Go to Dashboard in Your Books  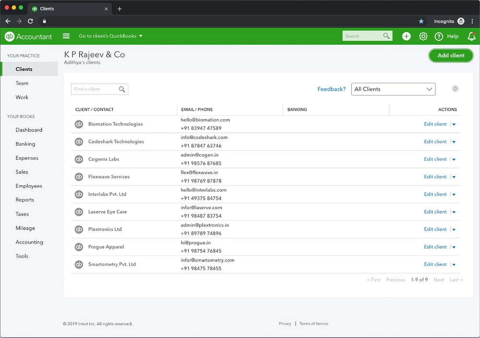click(x=29, y=130)
